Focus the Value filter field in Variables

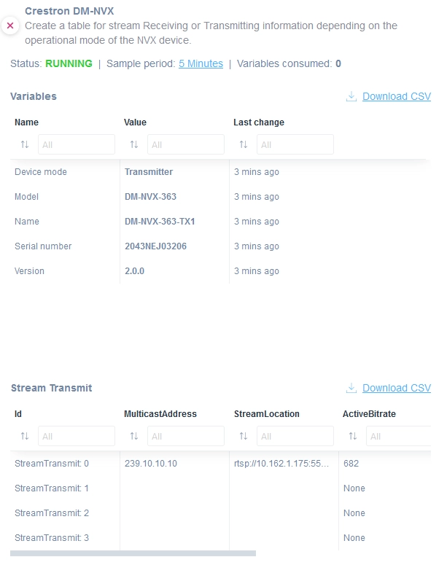[186, 144]
